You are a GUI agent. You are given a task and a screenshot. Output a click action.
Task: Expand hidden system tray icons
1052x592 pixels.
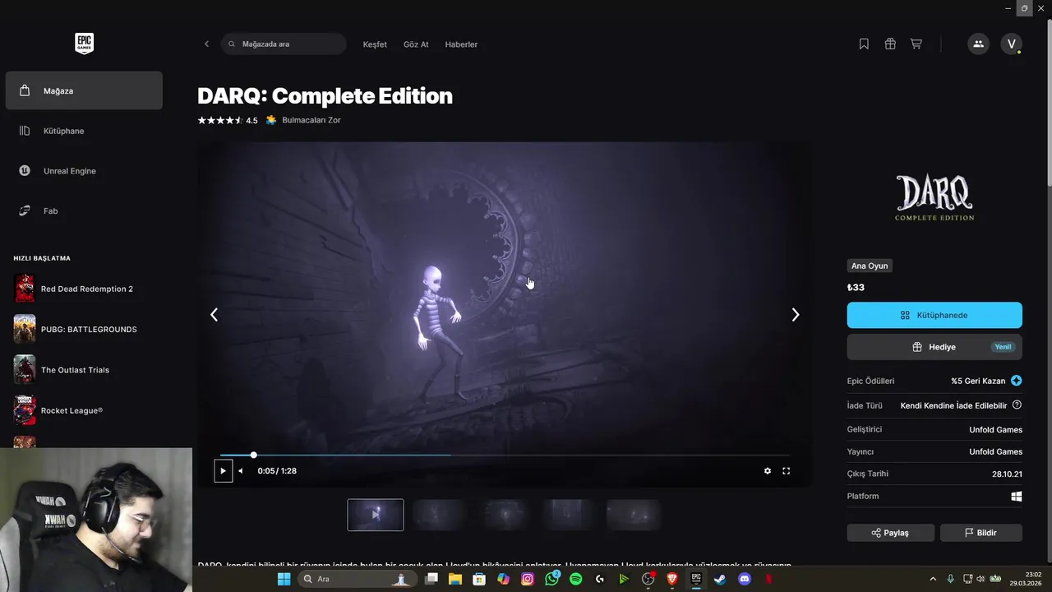[x=932, y=579]
